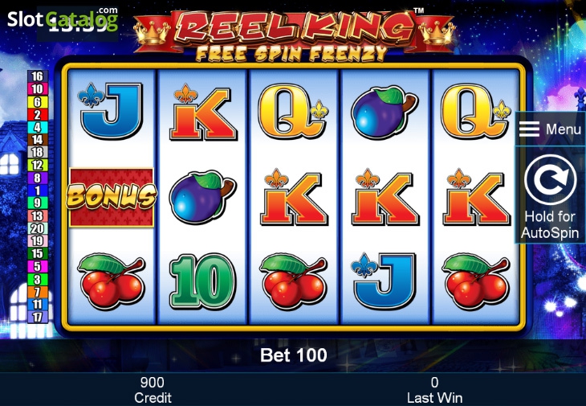The width and height of the screenshot is (586, 406).
Task: Select payline 16 indicator
Action: click(x=38, y=76)
